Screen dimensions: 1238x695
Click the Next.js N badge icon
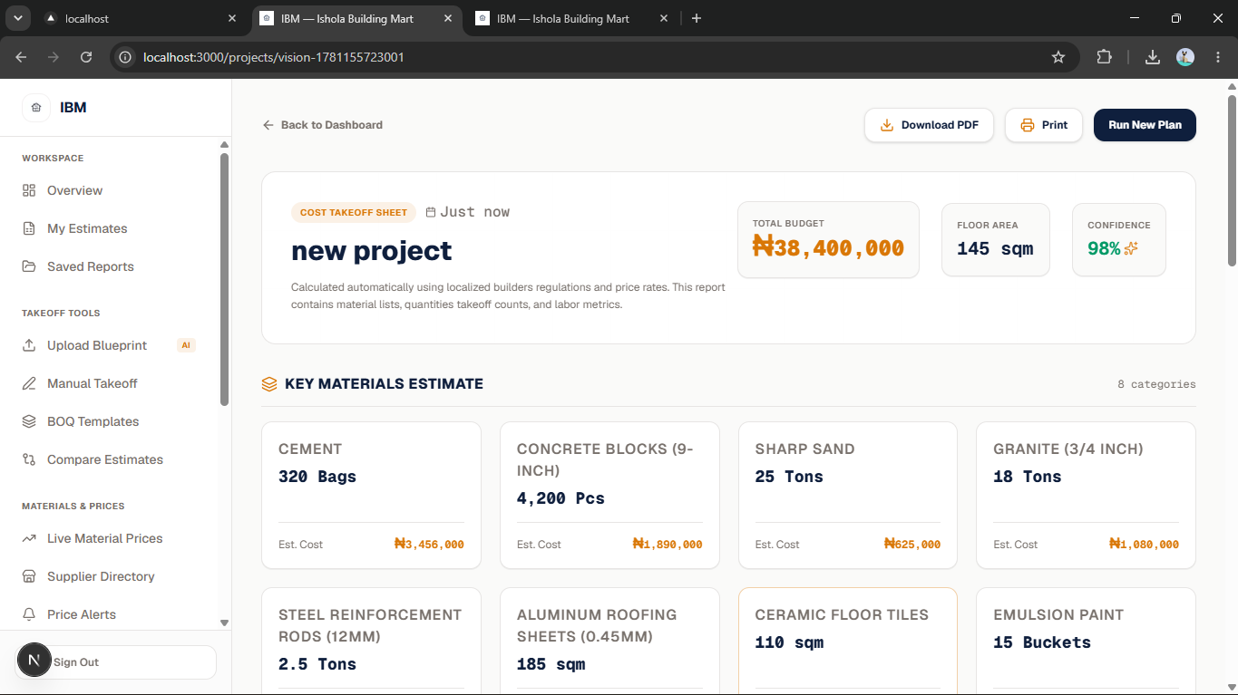pyautogui.click(x=34, y=661)
